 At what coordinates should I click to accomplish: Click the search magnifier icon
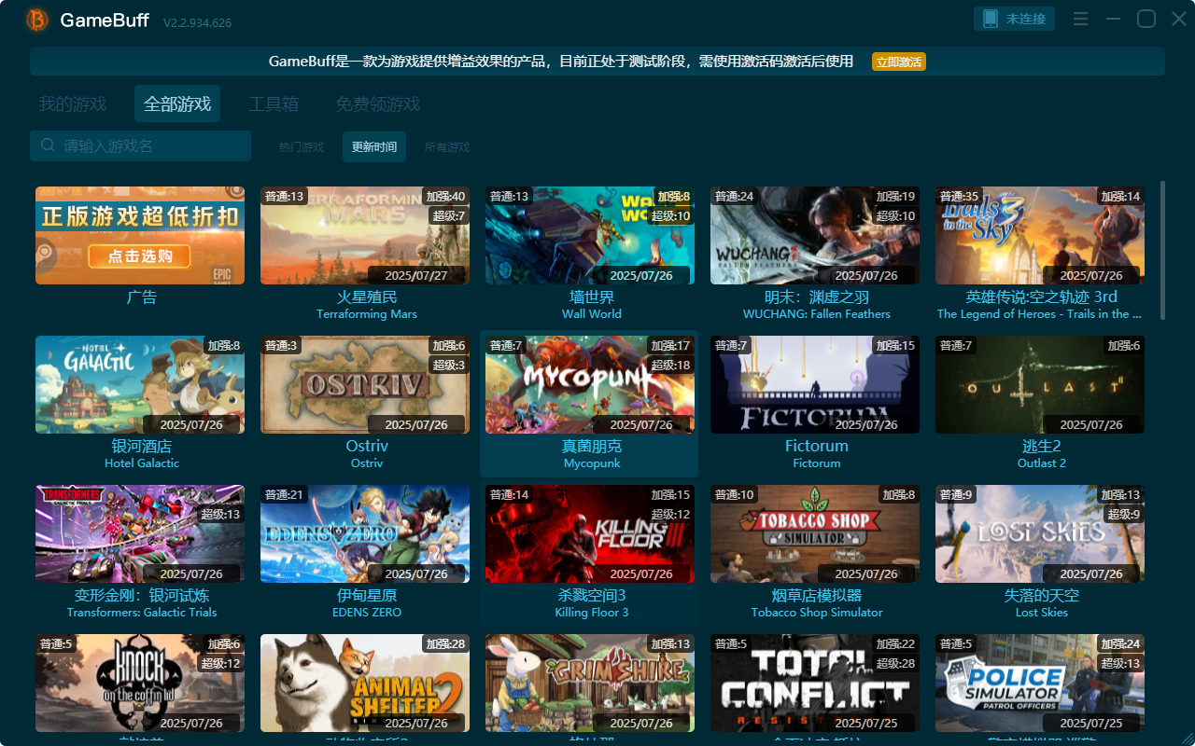(48, 145)
